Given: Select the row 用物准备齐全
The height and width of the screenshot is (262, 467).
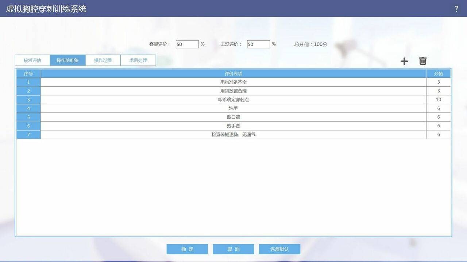Looking at the screenshot, I should [233, 82].
